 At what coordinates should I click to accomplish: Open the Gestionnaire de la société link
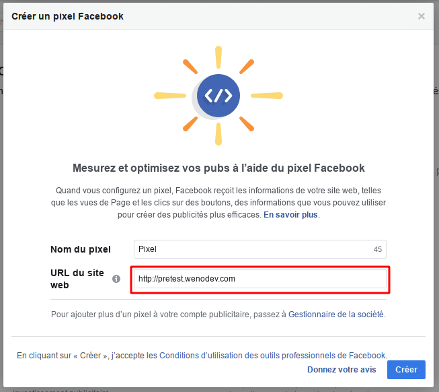[335, 315]
